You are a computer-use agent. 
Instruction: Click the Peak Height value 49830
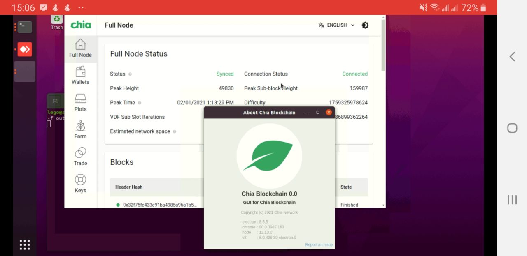pos(226,88)
